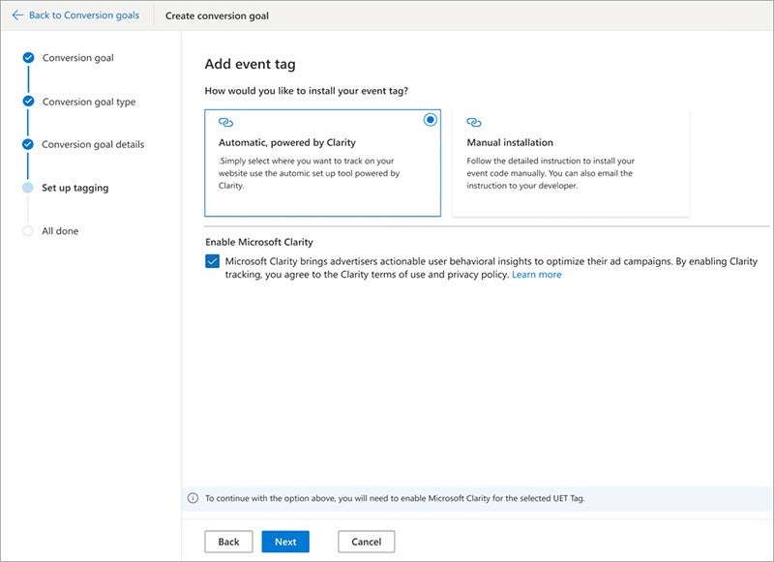Click the checkmark icon beside Conversion goal details
The width and height of the screenshot is (774, 562).
[28, 143]
